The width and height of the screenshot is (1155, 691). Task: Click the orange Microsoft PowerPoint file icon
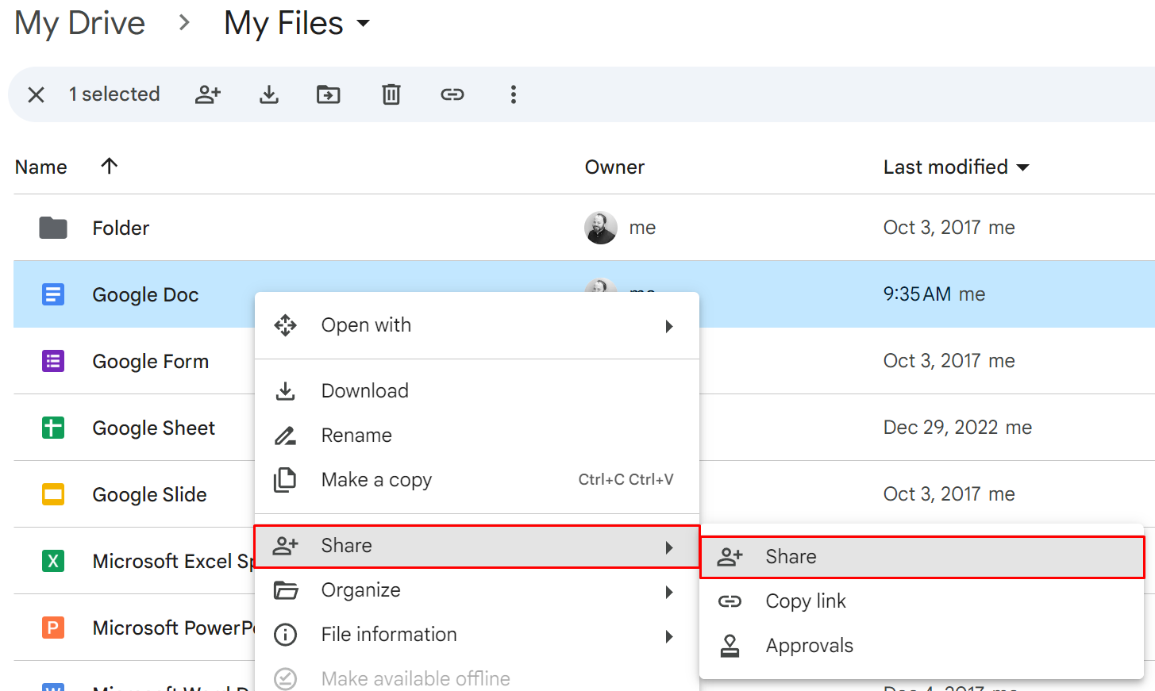[x=53, y=628]
